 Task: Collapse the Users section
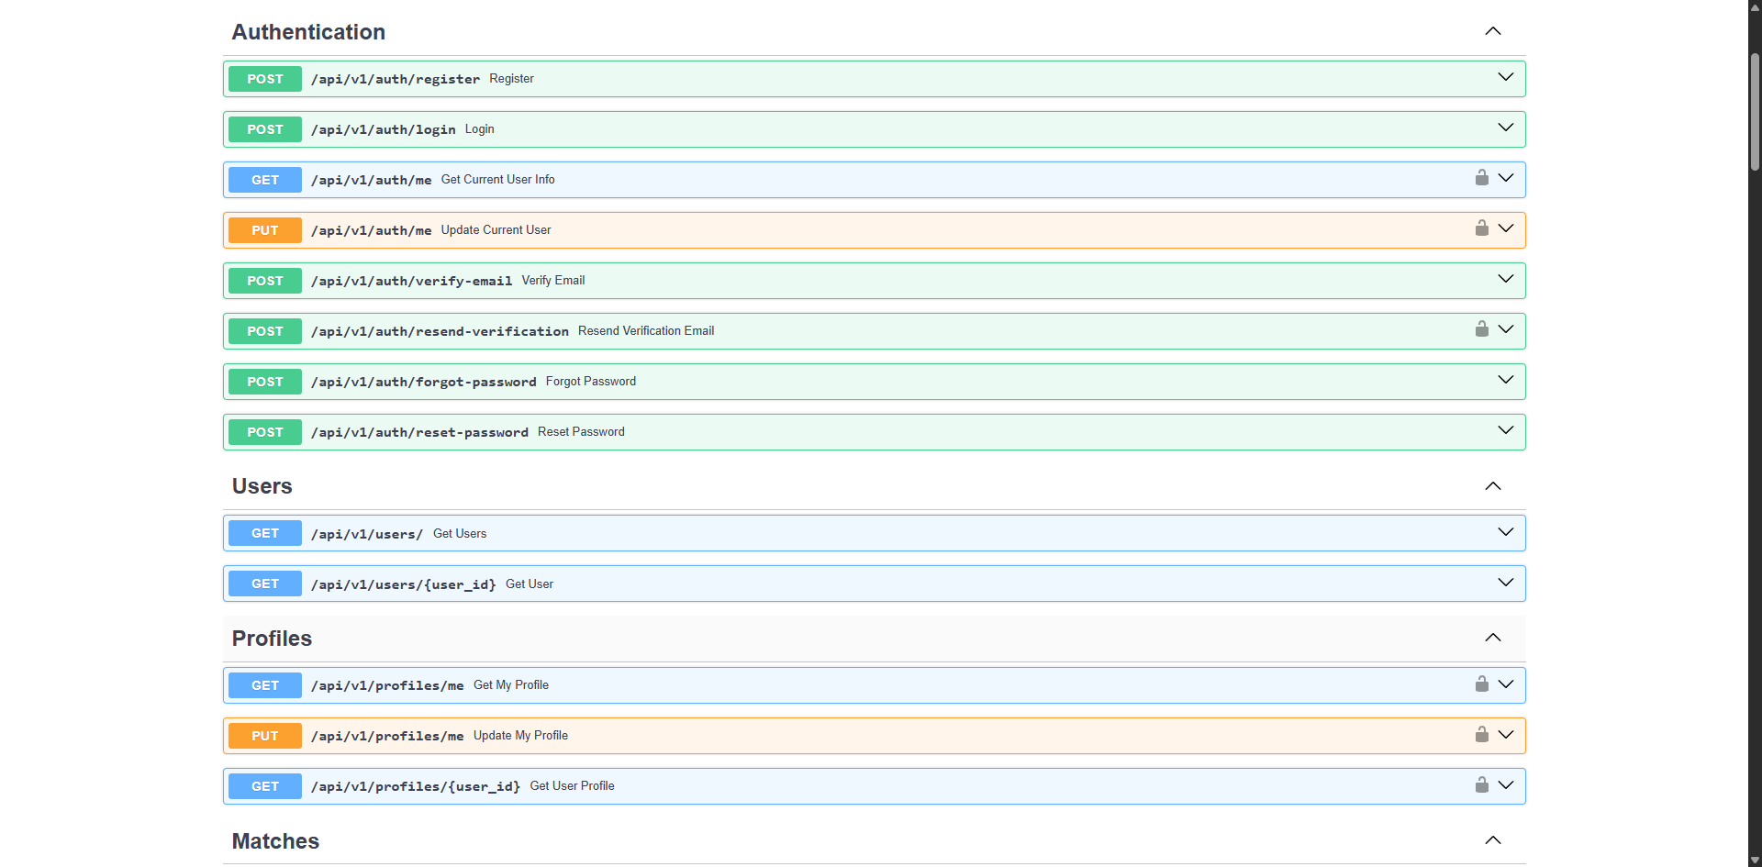point(1493,486)
